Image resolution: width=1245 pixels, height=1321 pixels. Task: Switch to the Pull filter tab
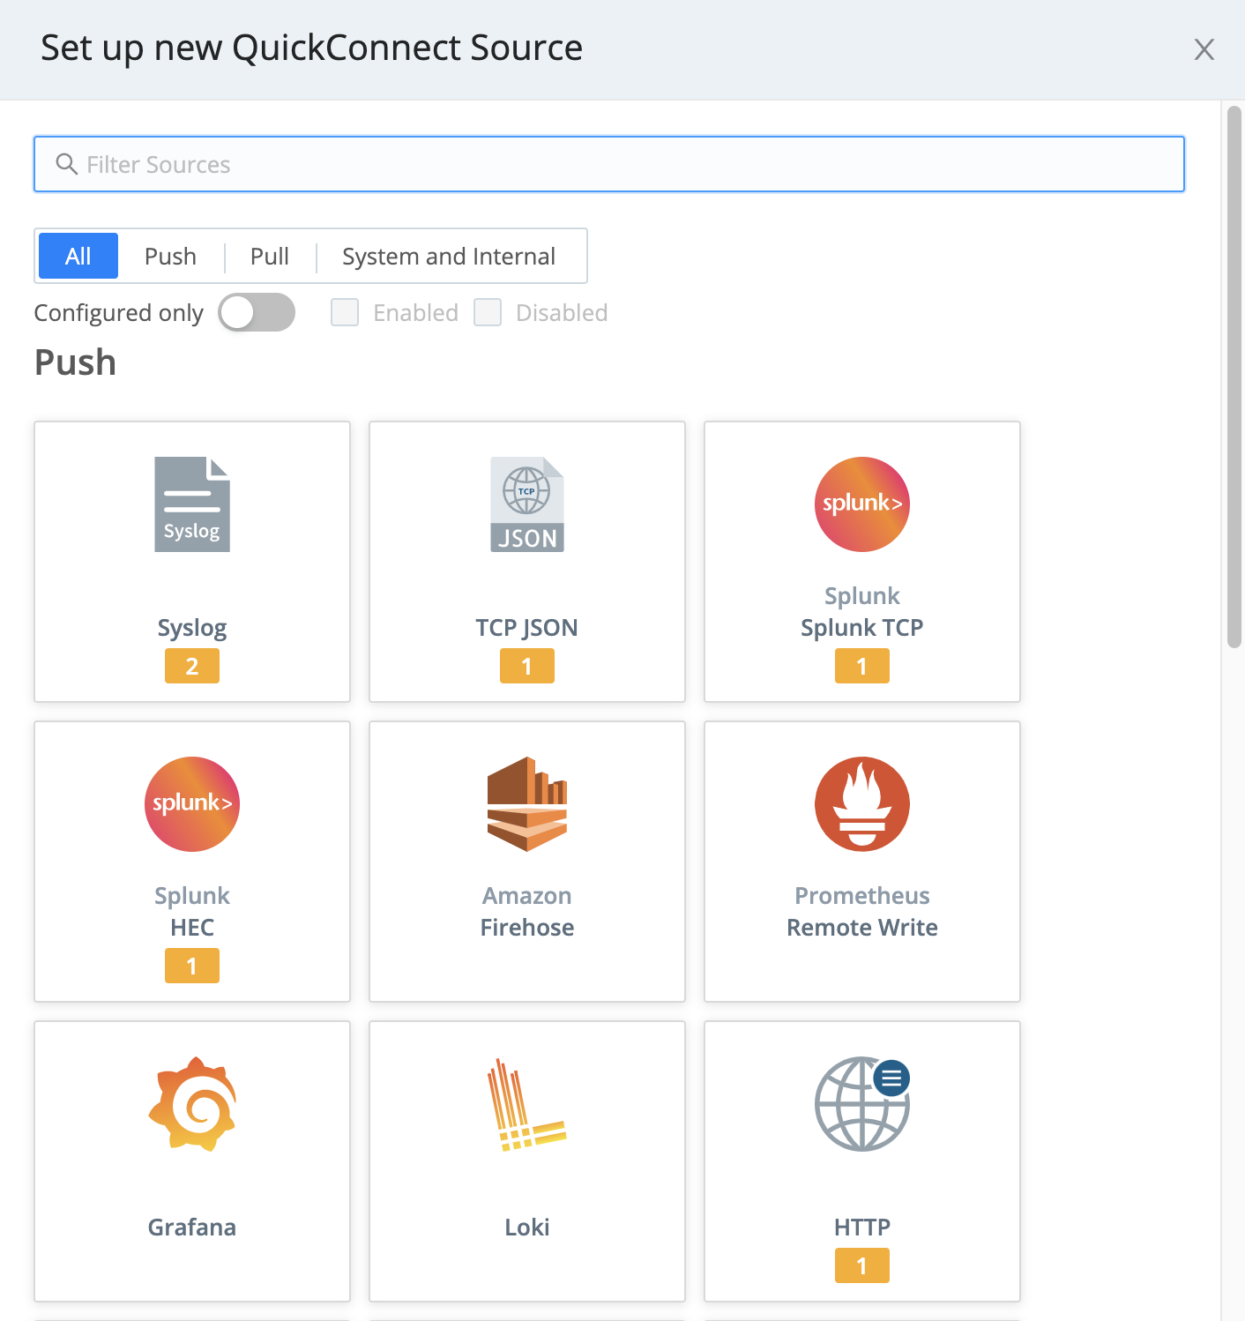pos(269,256)
